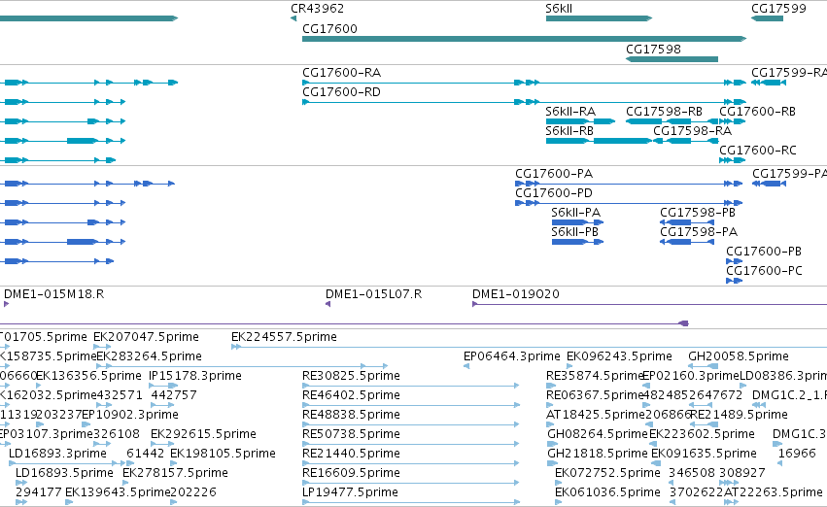Select the CG17598-PA protein feature
827x507 pixels.
687,242
